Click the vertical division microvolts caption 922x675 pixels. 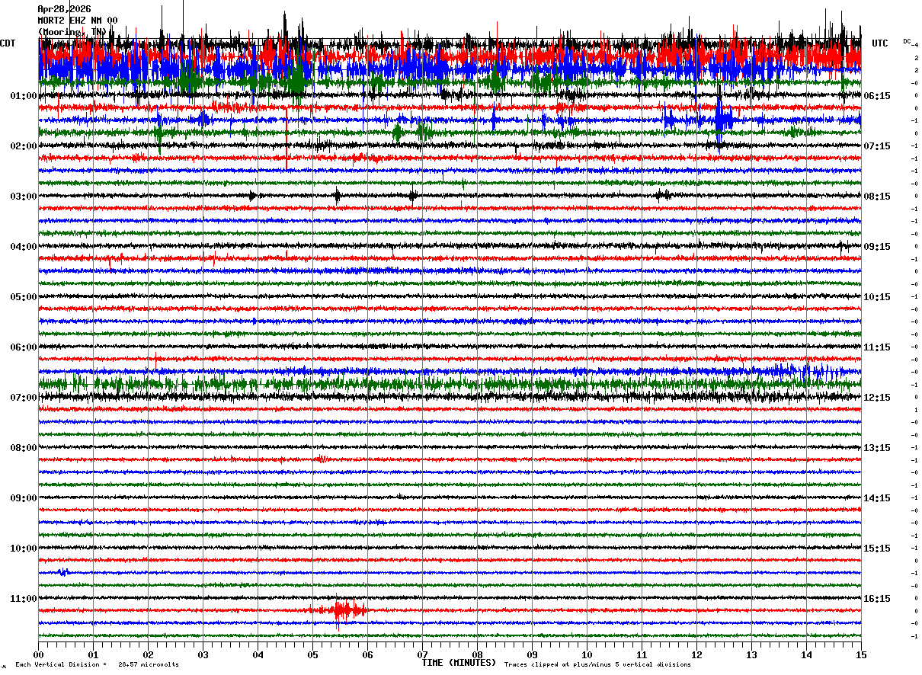pos(97,664)
